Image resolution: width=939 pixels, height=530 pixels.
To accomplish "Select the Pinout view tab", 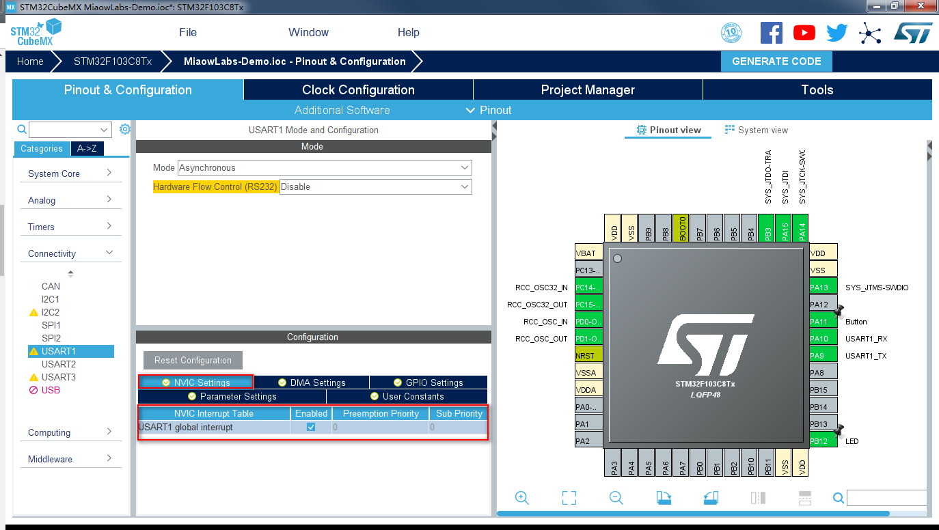I will click(x=668, y=130).
